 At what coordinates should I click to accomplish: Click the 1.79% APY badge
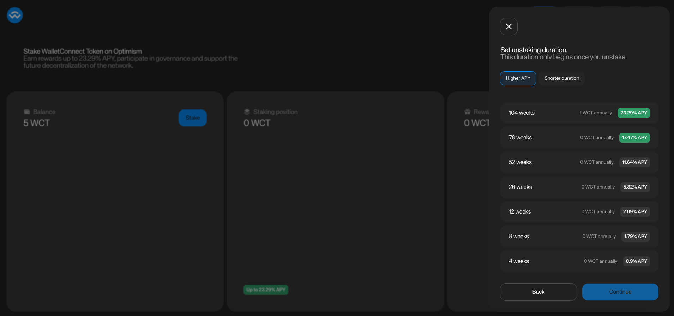coord(636,237)
